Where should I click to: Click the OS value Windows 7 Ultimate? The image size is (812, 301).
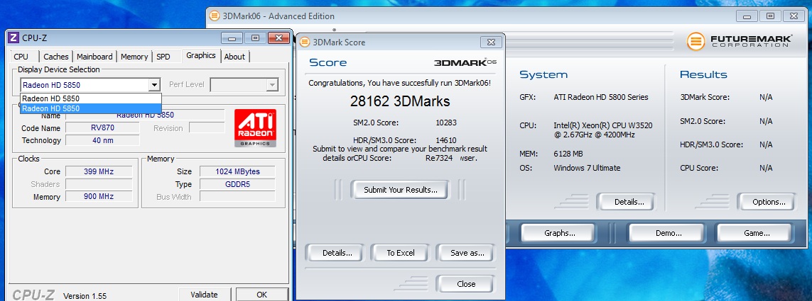[x=587, y=168]
